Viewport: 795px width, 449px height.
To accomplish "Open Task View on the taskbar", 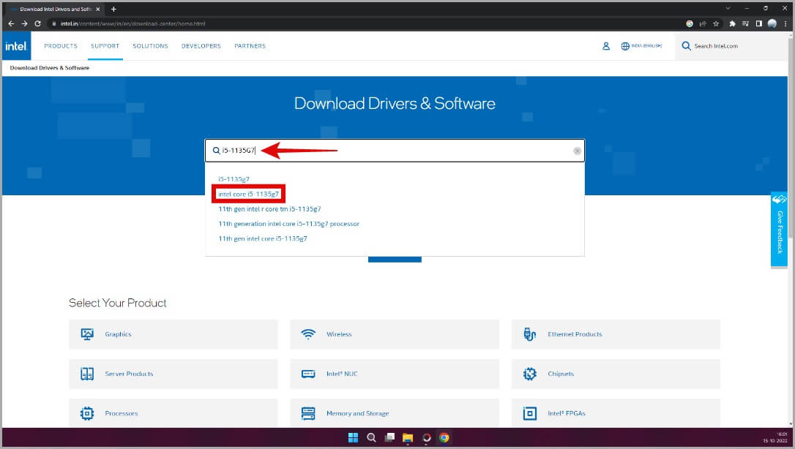I will pyautogui.click(x=389, y=438).
